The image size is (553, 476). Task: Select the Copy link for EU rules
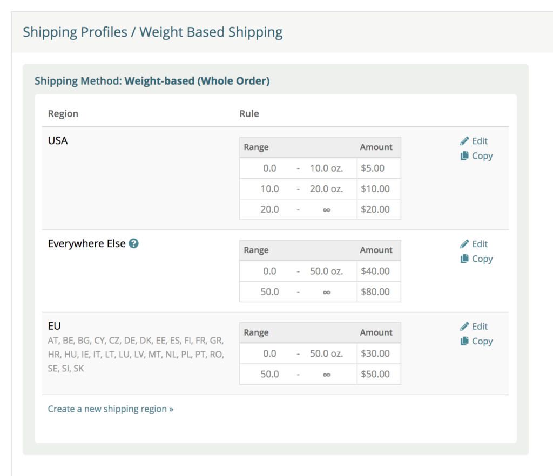[x=482, y=342]
